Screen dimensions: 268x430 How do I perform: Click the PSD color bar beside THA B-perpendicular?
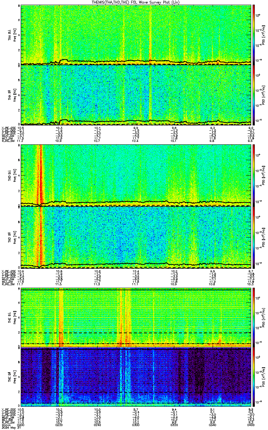pos(254,35)
